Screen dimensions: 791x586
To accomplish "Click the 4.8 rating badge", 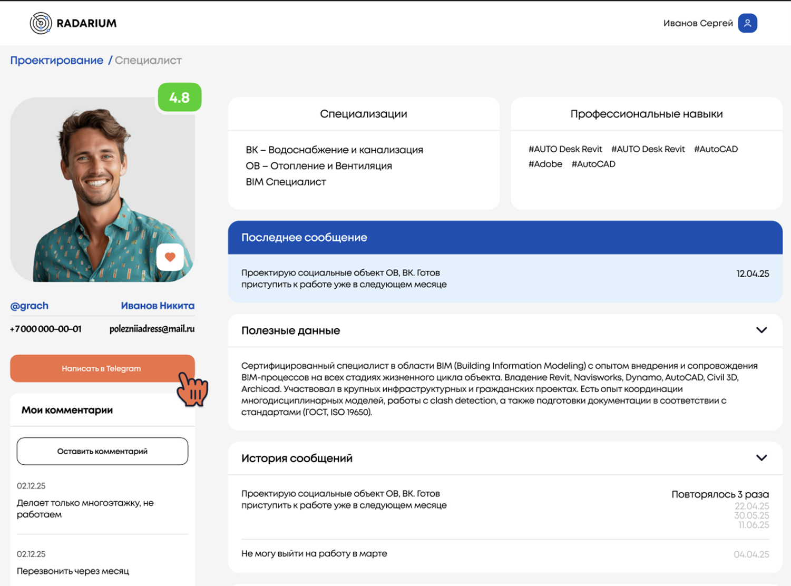I will click(x=179, y=97).
